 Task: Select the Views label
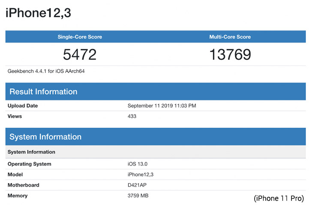(15, 116)
